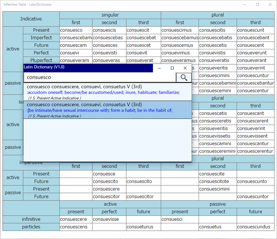This screenshot has height=239, width=277.
Task: Minimize the Inflection Table window
Action: pos(245,5)
